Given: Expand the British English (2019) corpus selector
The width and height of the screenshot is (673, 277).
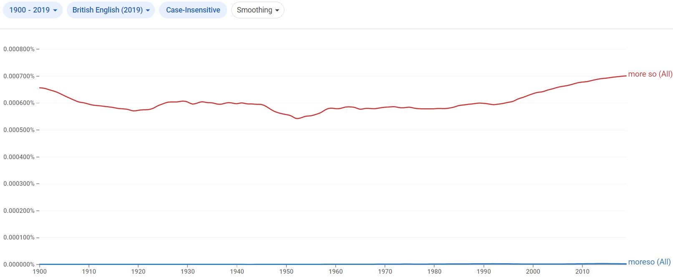Looking at the screenshot, I should point(111,10).
